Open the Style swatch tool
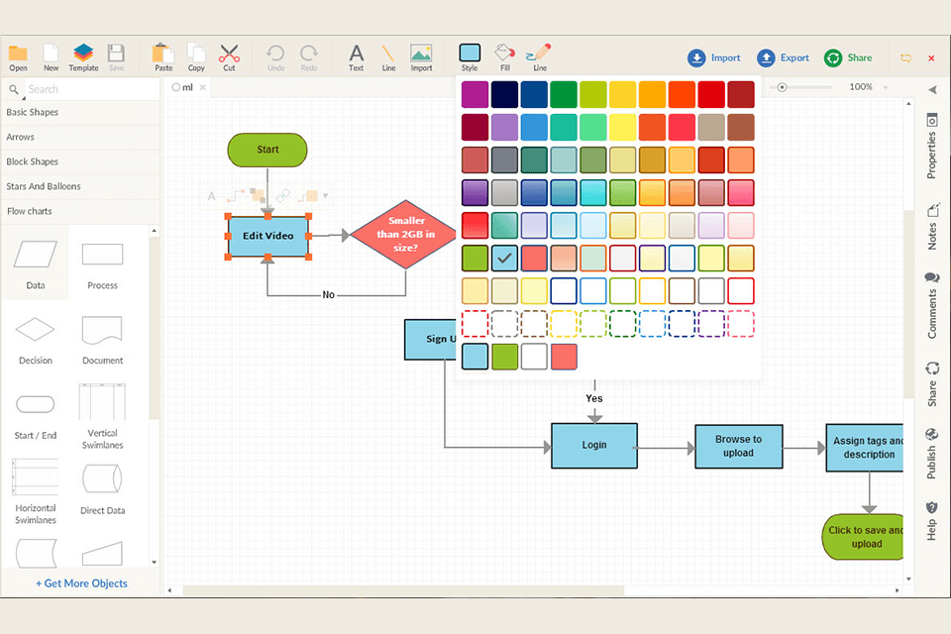 coord(470,56)
